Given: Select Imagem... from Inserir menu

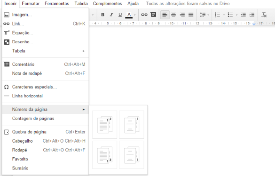Looking at the screenshot, I should point(46,15).
